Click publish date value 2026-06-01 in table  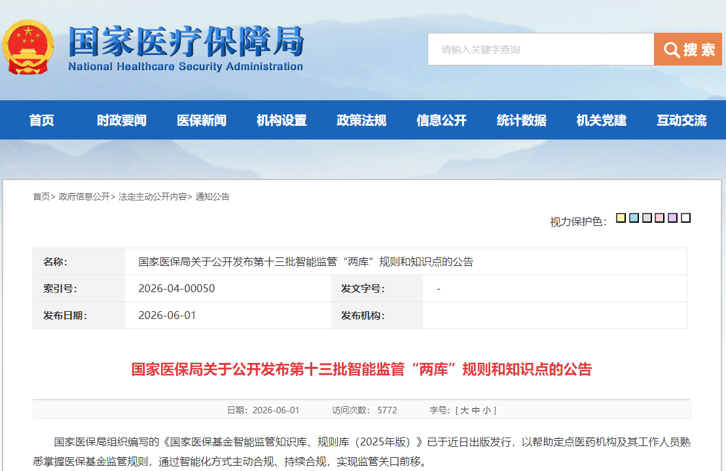167,315
